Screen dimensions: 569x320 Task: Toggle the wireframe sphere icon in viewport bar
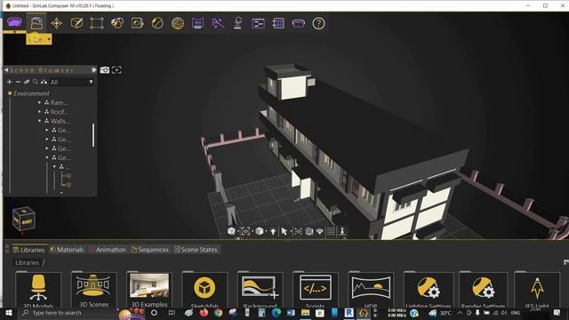[x=309, y=231]
